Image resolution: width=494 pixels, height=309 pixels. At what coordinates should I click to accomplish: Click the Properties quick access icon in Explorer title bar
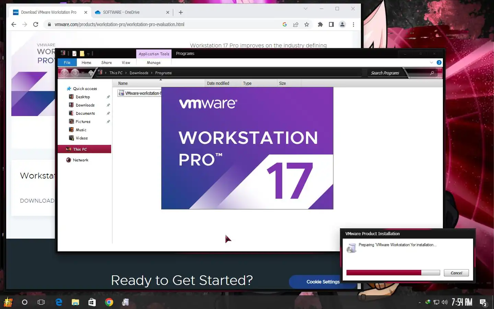click(74, 53)
